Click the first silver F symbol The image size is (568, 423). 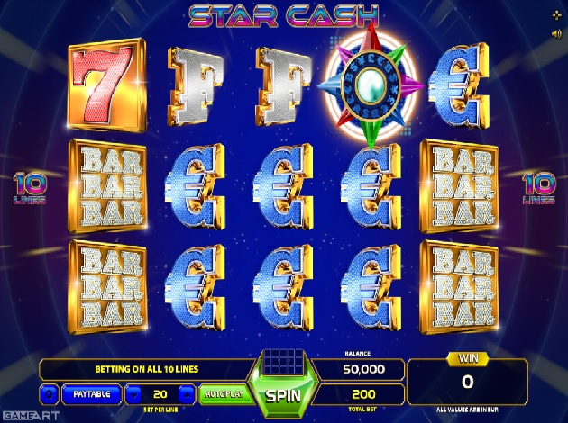[195, 86]
